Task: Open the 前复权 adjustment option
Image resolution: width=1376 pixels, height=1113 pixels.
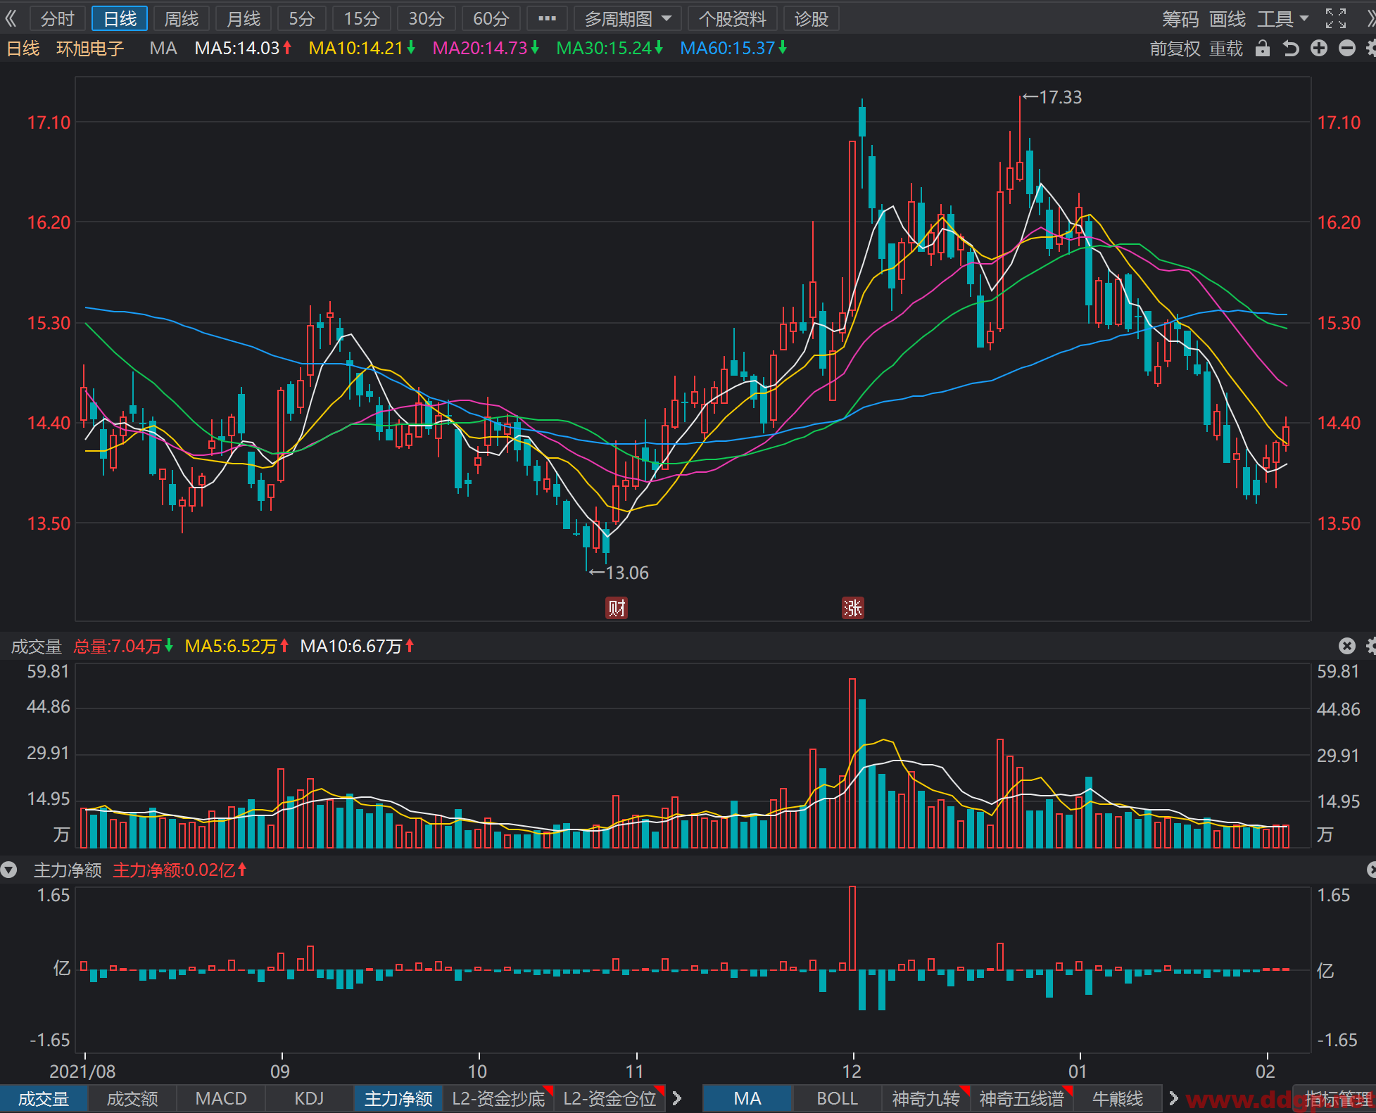Action: pos(1175,49)
